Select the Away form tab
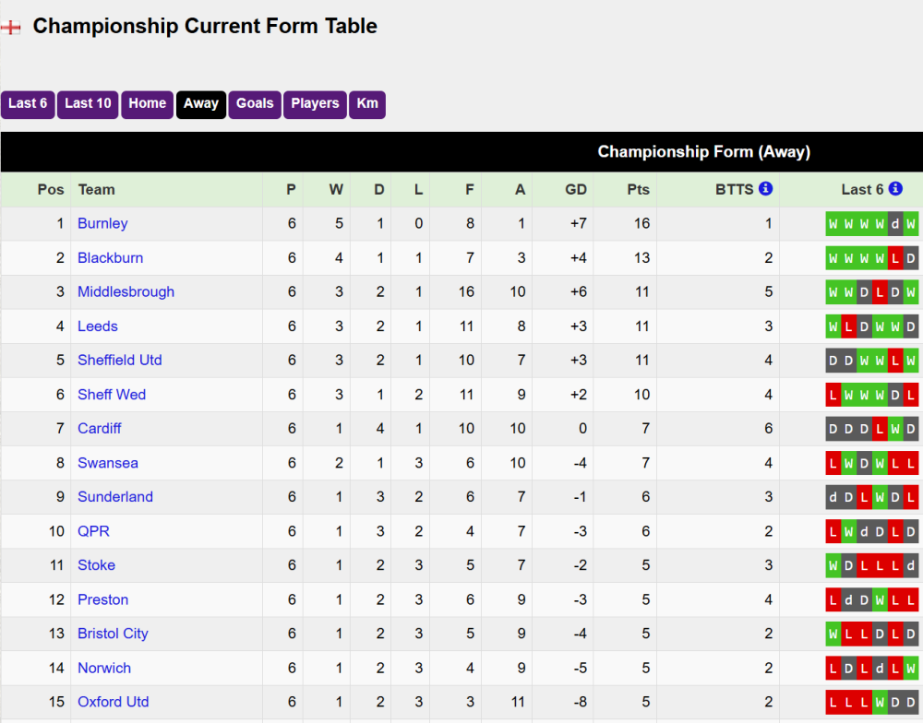Image resolution: width=923 pixels, height=723 pixels. 201,103
